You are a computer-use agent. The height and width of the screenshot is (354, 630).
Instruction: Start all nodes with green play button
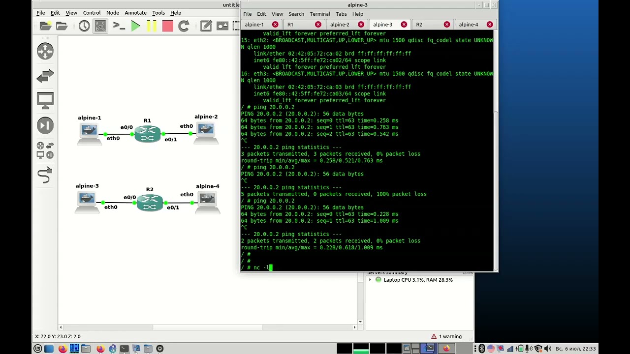tap(135, 26)
